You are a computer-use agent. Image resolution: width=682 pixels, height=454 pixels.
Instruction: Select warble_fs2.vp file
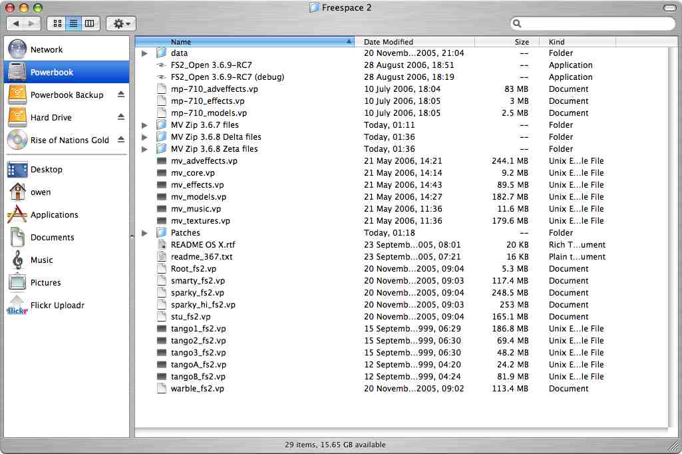(198, 388)
